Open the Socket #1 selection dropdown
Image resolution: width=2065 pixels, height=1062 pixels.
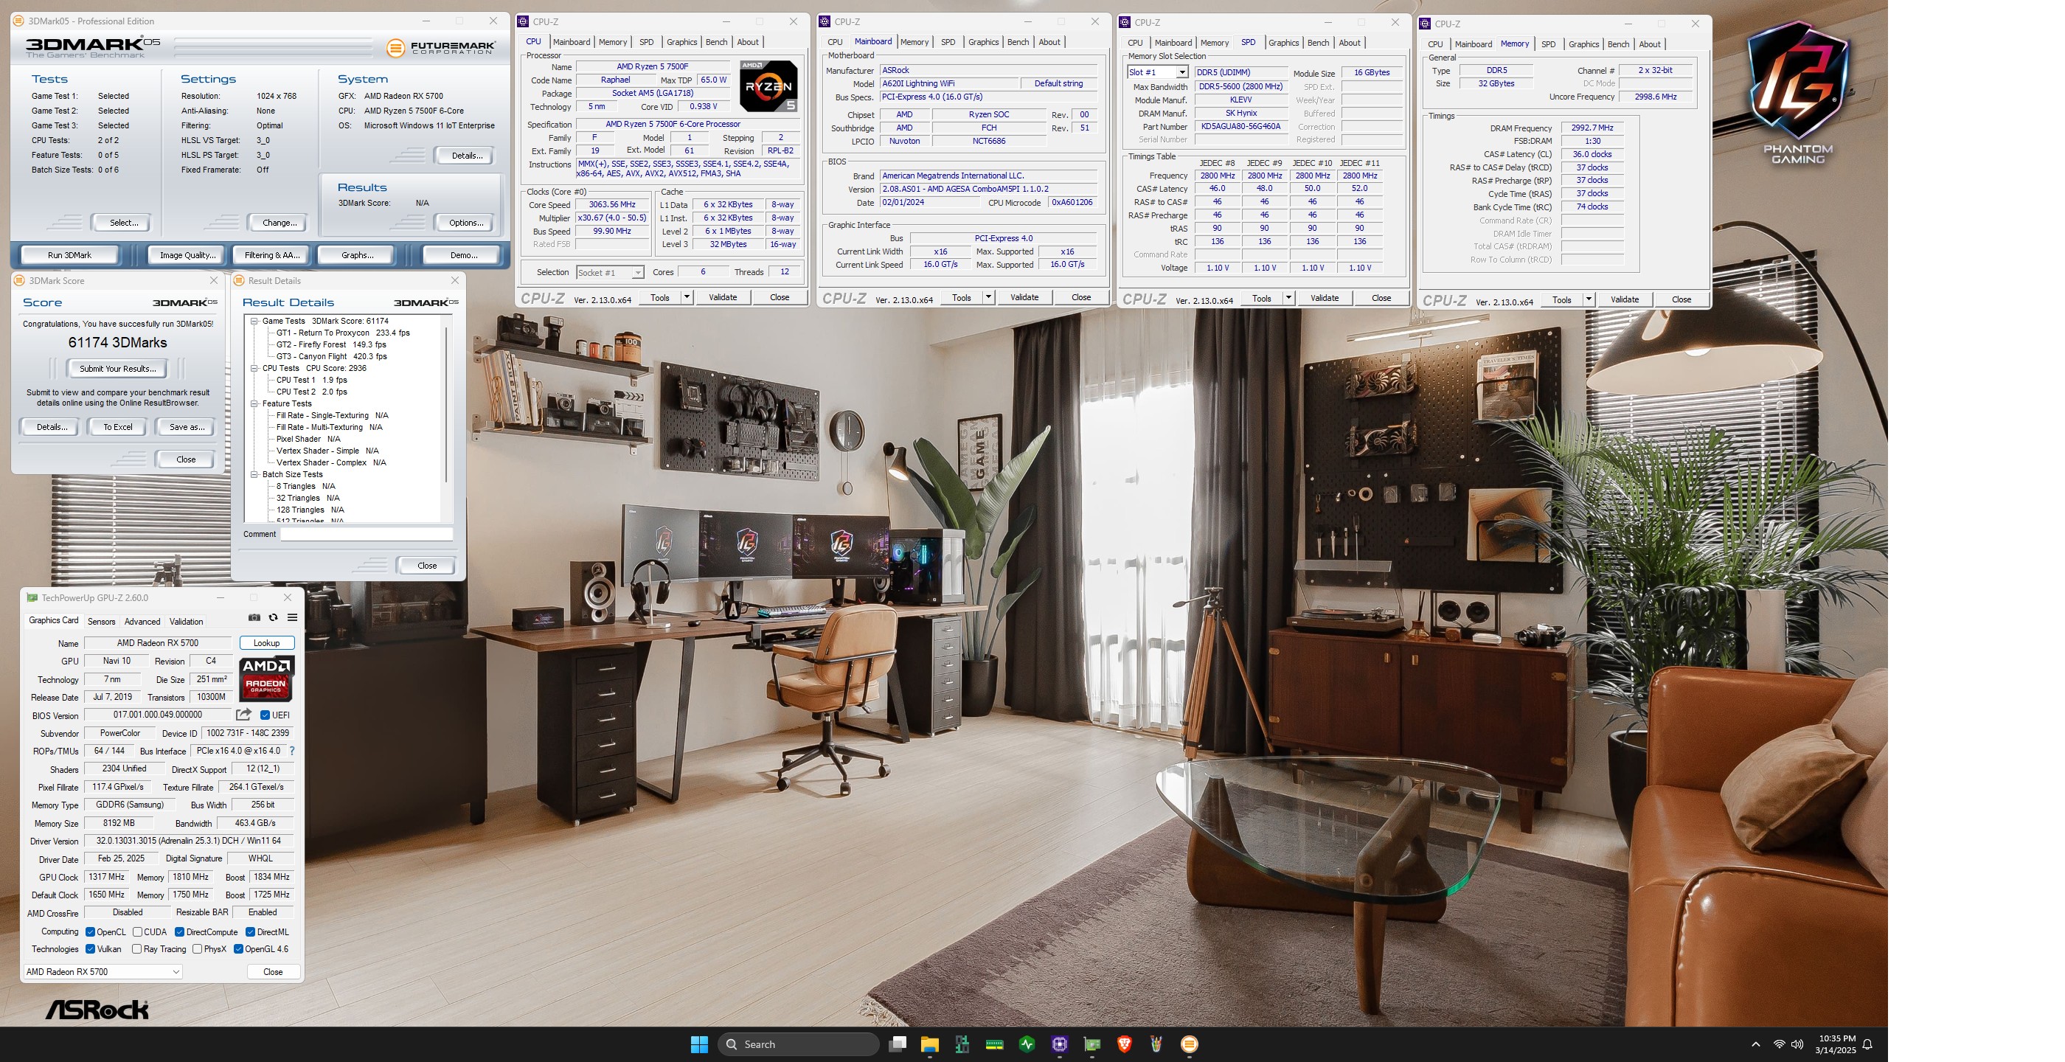click(609, 273)
